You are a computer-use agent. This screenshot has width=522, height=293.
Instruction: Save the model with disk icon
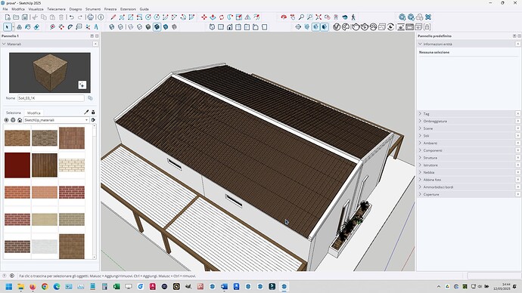click(25, 17)
